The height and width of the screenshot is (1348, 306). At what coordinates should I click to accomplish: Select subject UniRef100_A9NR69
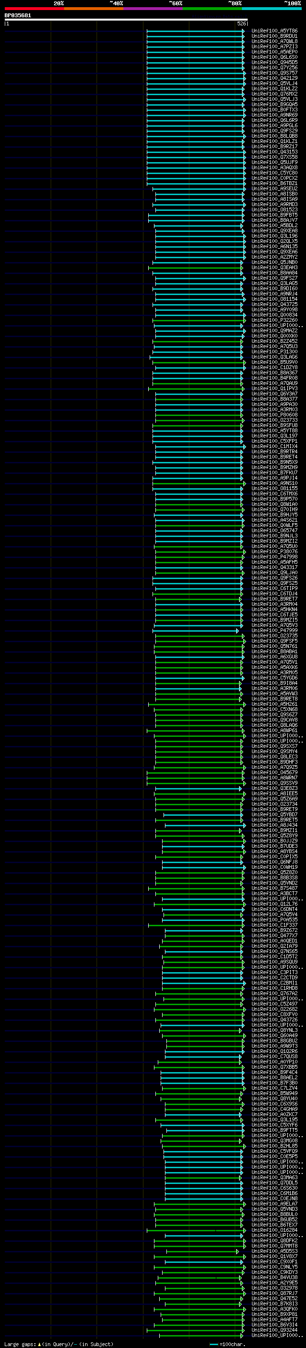click(x=274, y=115)
